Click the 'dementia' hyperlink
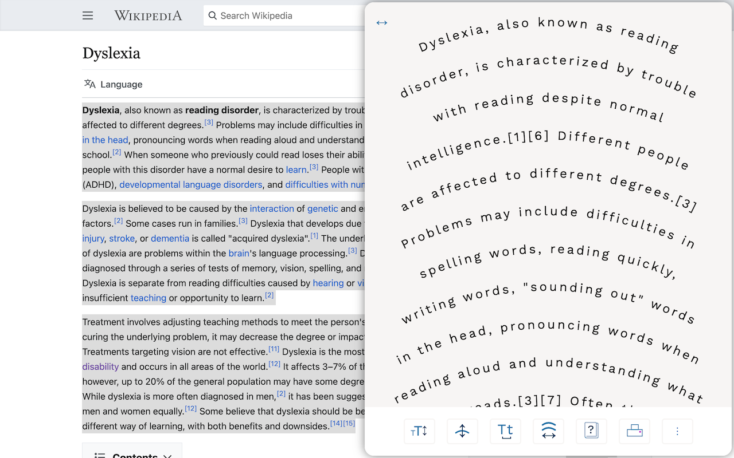 click(x=170, y=238)
